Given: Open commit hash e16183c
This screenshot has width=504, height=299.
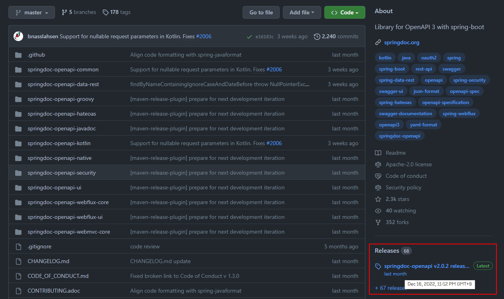Looking at the screenshot, I should tap(265, 37).
